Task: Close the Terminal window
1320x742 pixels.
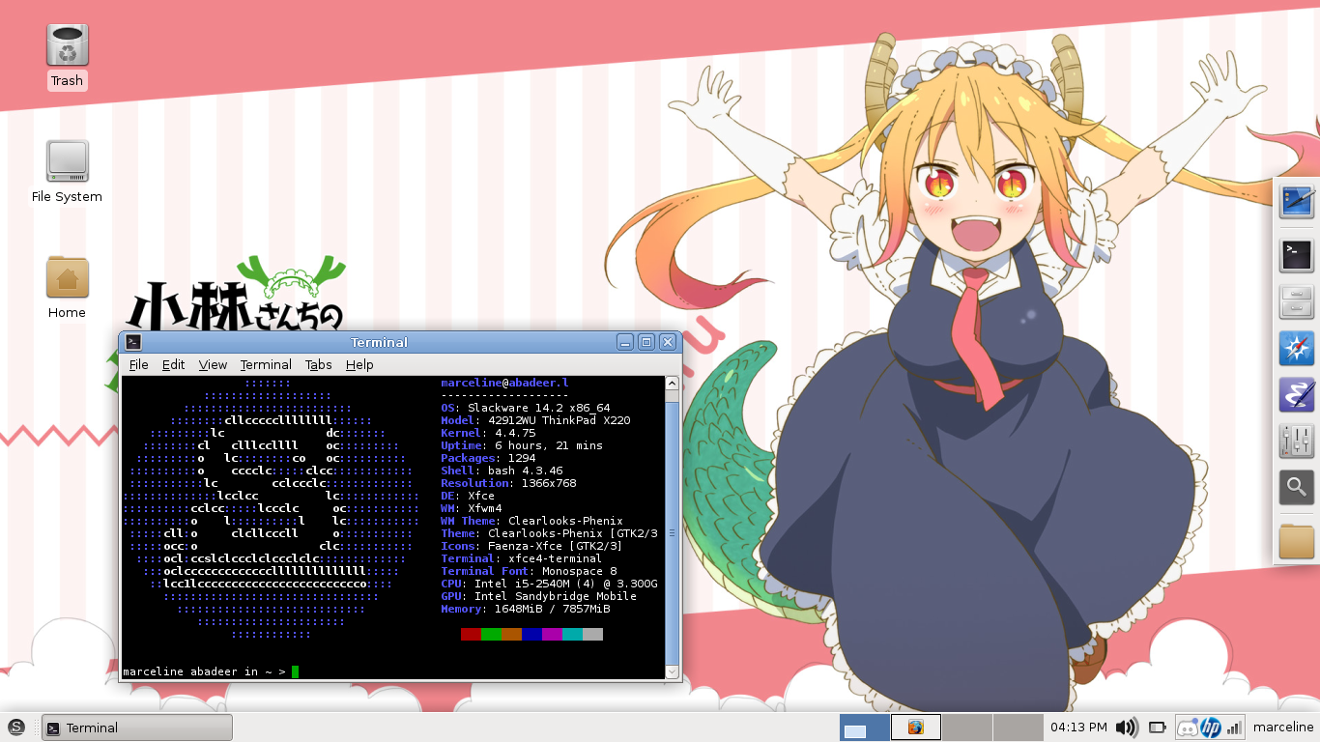Action: 668,342
